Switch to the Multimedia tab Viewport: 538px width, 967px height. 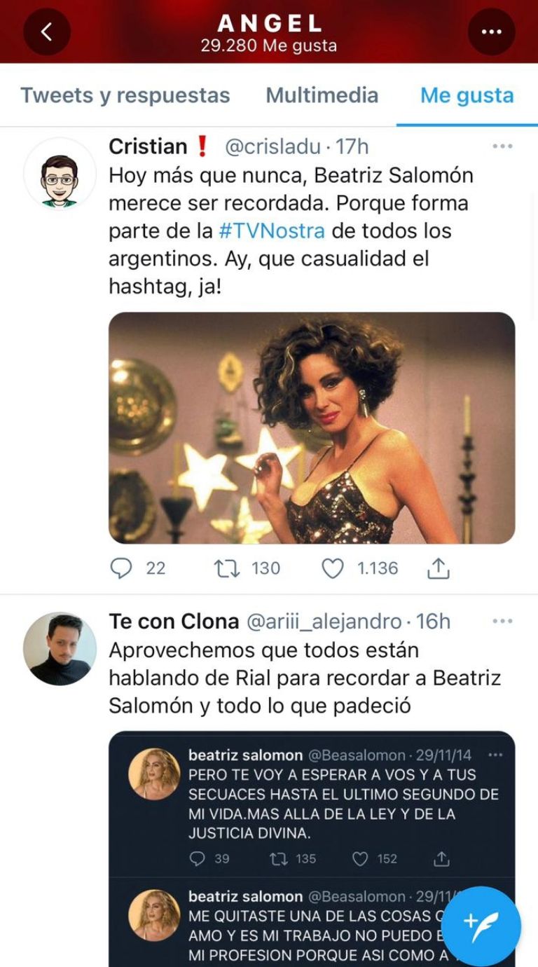coord(322,95)
